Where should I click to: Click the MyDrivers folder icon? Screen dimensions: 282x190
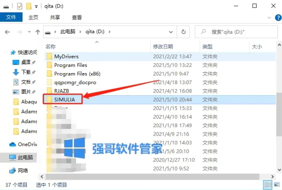(x=49, y=56)
